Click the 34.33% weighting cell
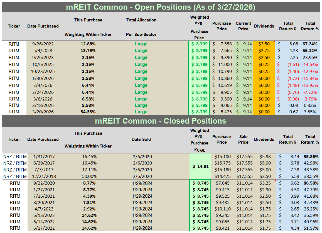This screenshot has width=322, height=233. 88,112
